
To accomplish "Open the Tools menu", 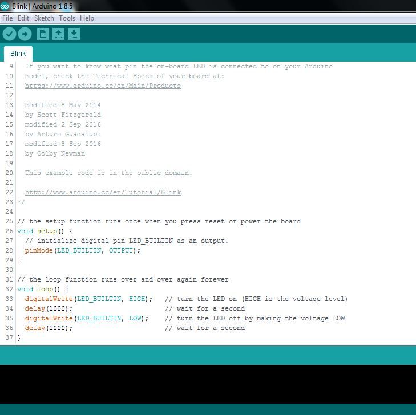I will (x=67, y=18).
